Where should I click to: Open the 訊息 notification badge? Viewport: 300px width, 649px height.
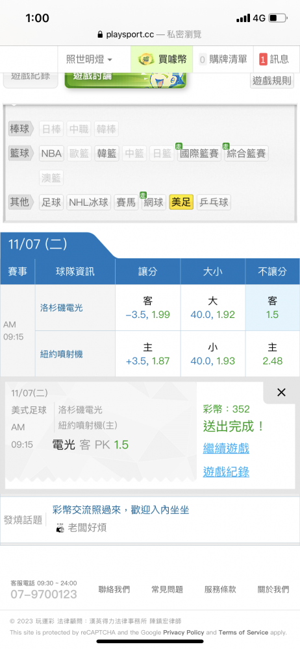coord(263,60)
